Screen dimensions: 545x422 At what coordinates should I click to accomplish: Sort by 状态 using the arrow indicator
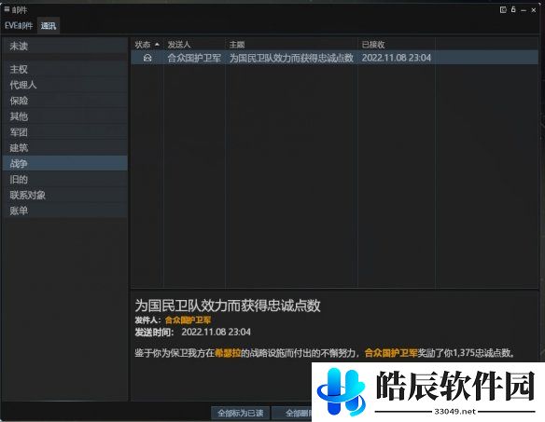pyautogui.click(x=157, y=45)
